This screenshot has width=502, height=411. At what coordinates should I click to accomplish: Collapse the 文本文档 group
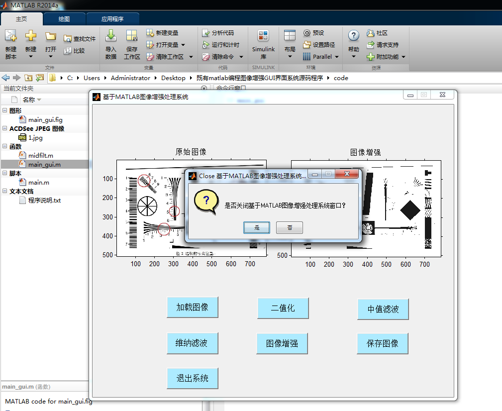[x=5, y=191]
